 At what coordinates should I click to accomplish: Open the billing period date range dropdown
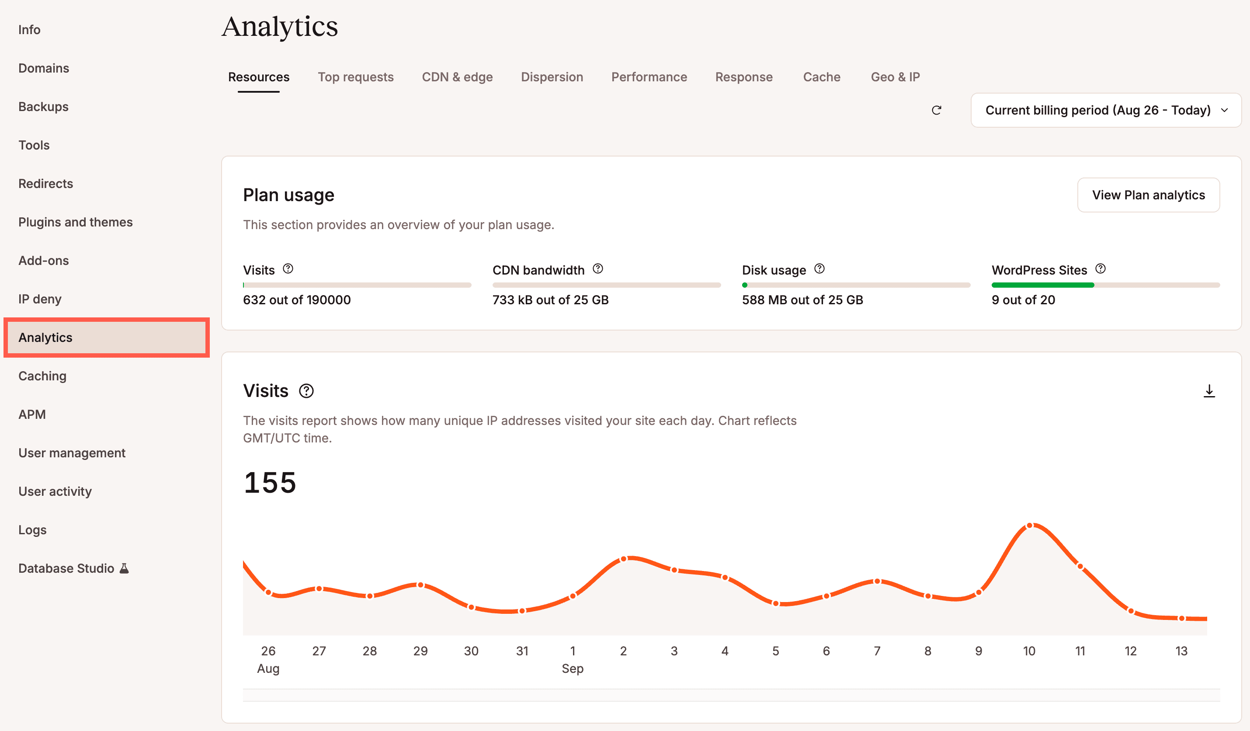[x=1106, y=110]
